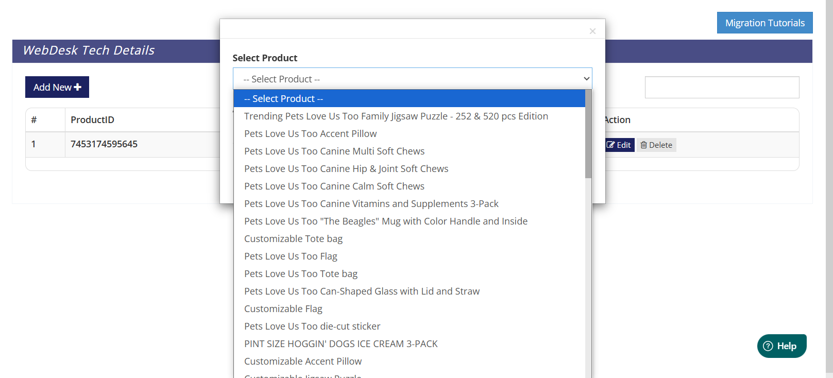Edit the product 7453174595645 row
Screen dimensions: 833x378
619,145
